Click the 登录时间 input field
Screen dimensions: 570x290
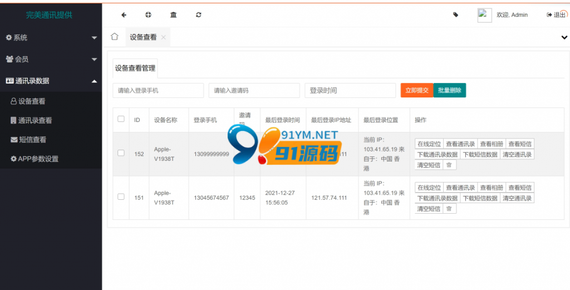(350, 91)
